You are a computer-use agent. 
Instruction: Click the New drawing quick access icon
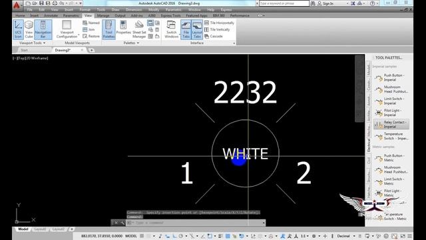pos(28,3)
